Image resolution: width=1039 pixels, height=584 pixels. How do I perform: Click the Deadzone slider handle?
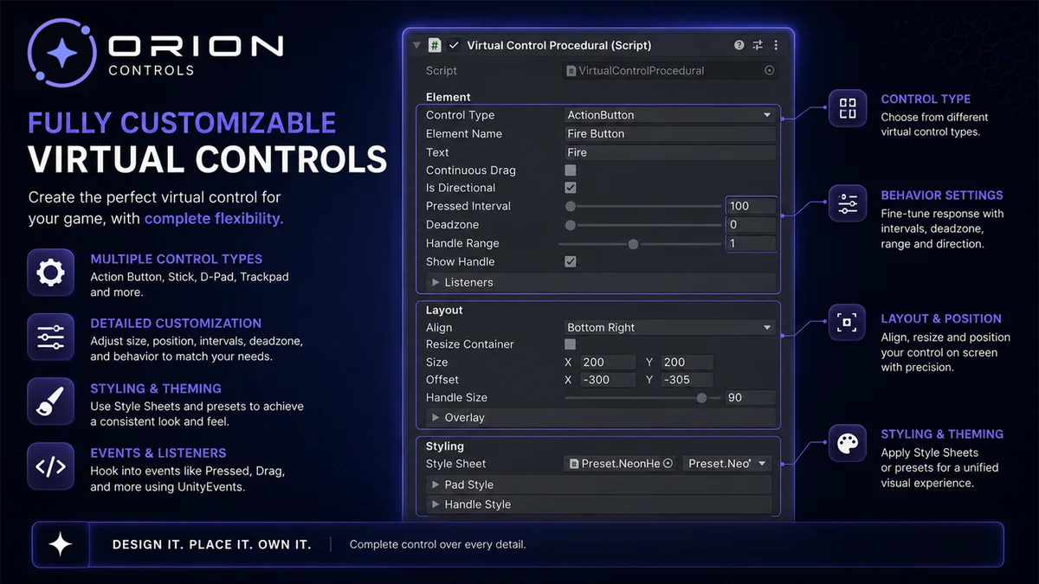571,225
